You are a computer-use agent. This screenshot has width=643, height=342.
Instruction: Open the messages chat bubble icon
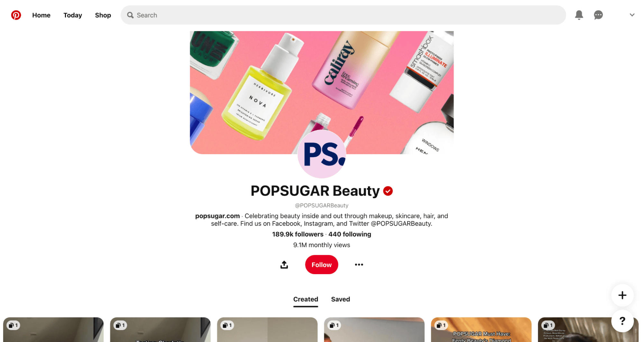point(598,15)
